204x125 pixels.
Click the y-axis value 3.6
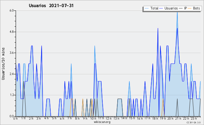12,53
